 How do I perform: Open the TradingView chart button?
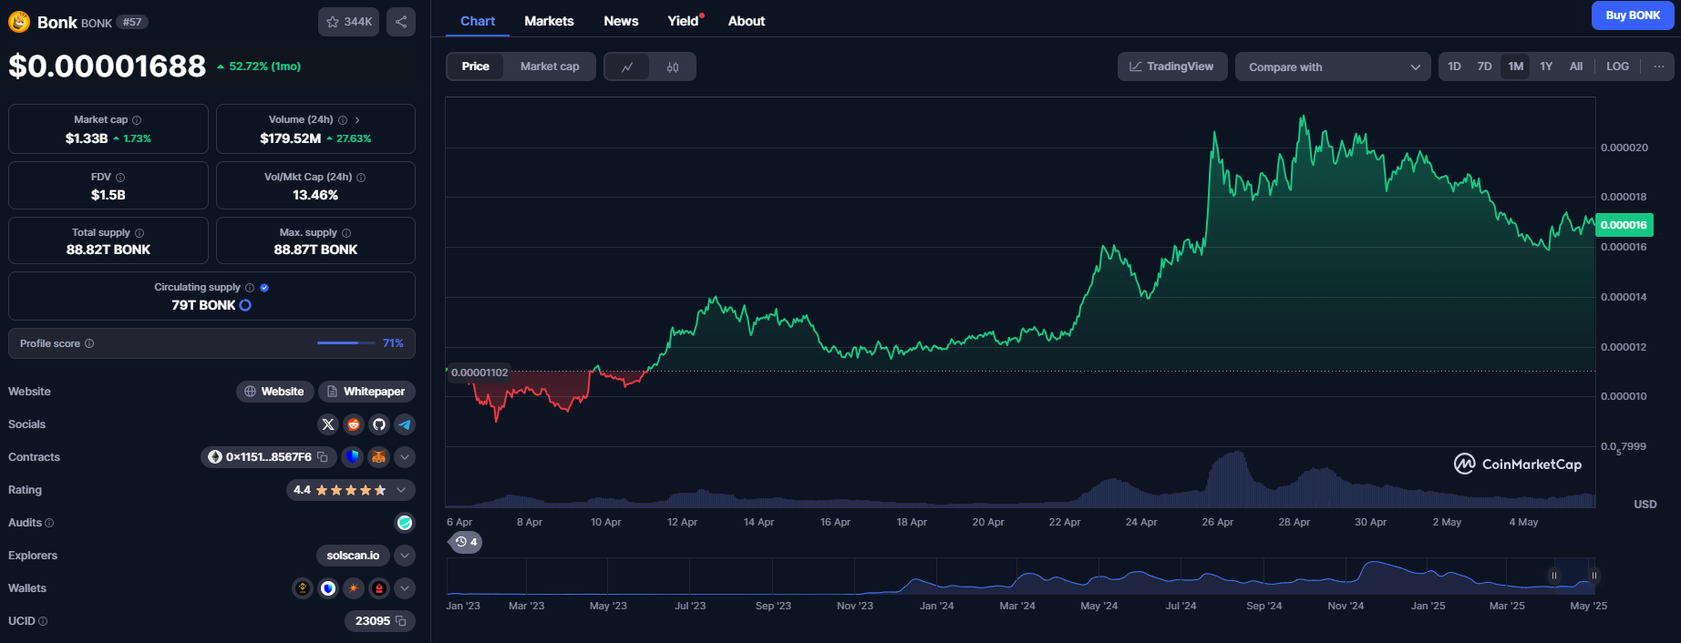coord(1171,66)
